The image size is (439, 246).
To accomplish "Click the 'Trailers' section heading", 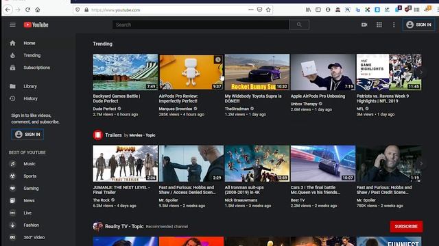I will click(113, 135).
